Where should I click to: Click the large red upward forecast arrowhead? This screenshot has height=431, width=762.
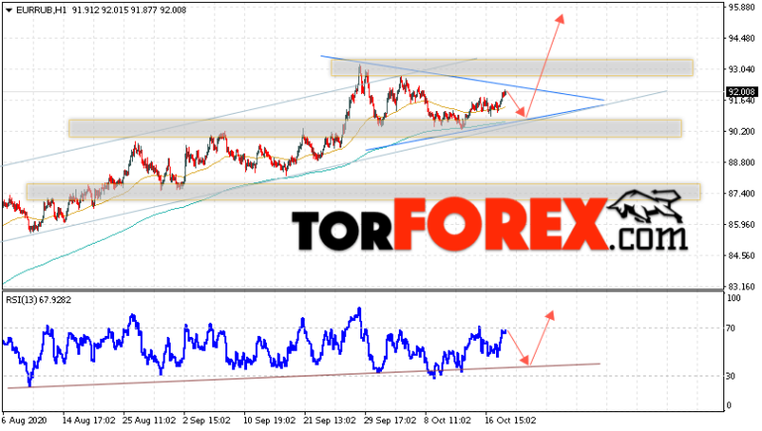pyautogui.click(x=561, y=19)
